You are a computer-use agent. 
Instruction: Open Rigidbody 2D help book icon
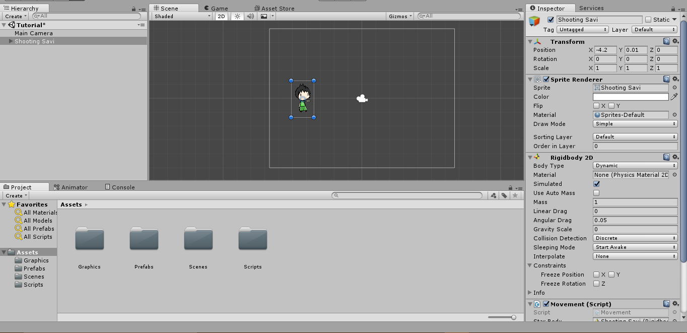tap(666, 157)
